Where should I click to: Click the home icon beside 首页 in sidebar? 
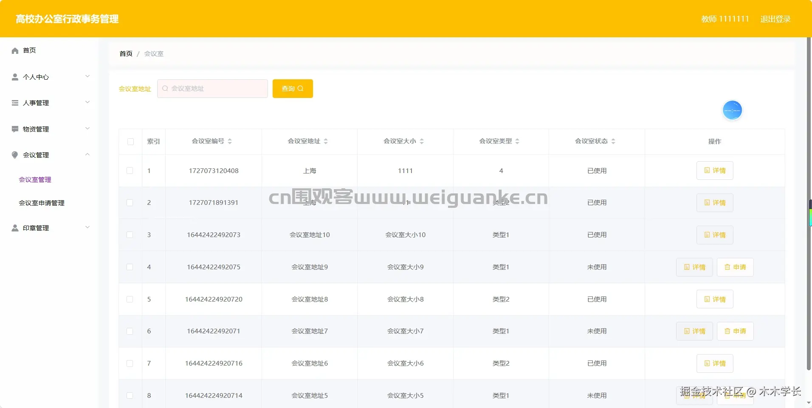coord(15,50)
